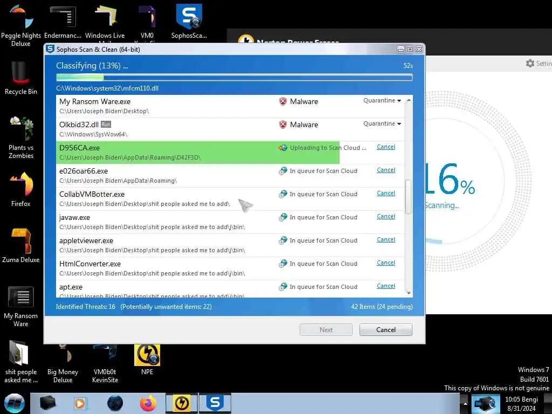Click the disabled Next button
This screenshot has height=414, width=552.
pos(326,330)
